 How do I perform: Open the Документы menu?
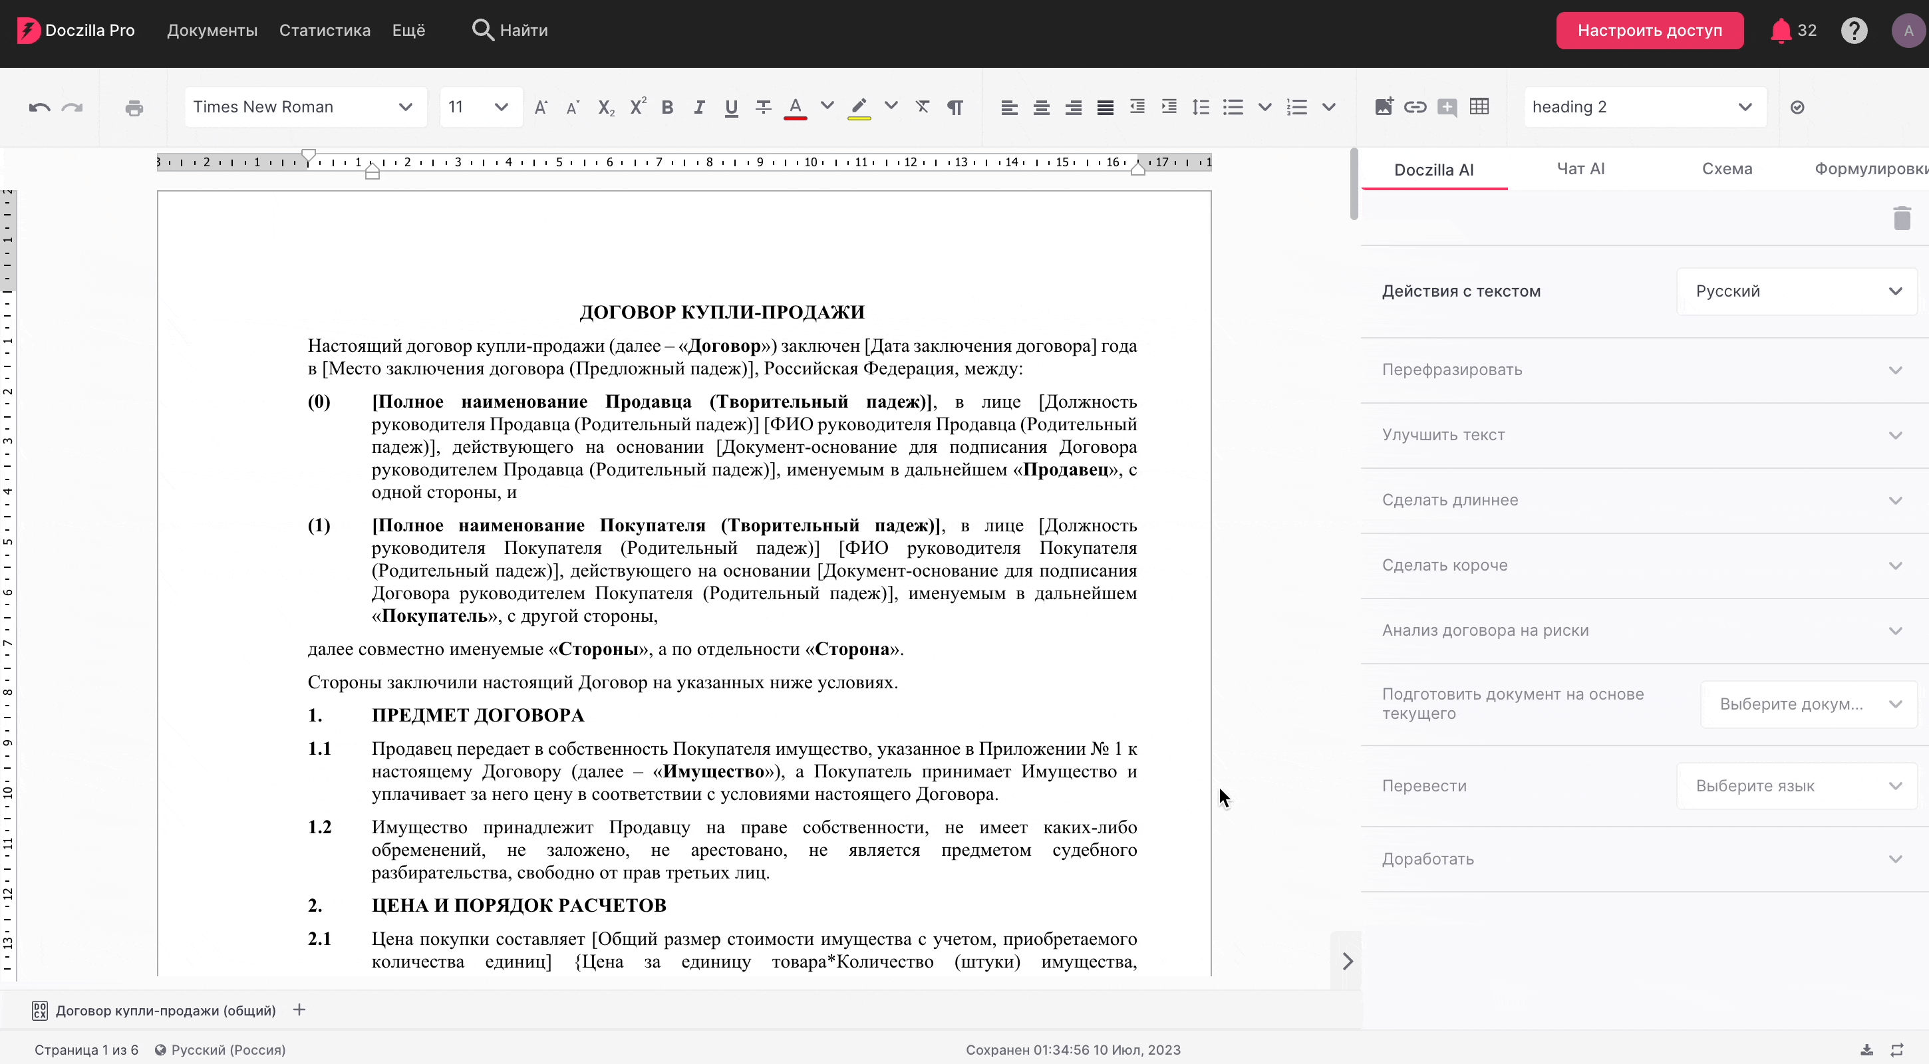pyautogui.click(x=212, y=31)
